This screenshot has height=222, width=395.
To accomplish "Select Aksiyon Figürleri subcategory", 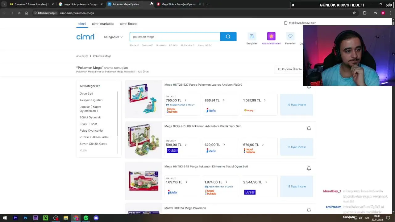I will (x=91, y=100).
